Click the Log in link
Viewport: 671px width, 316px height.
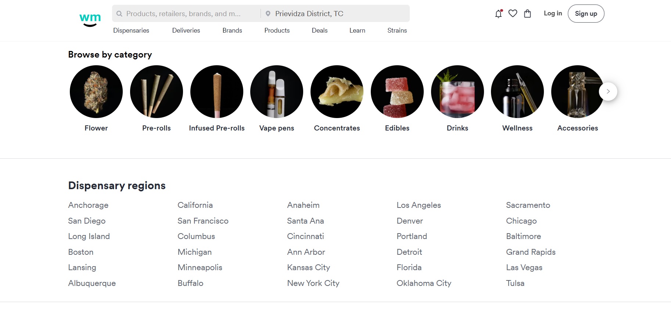click(x=553, y=14)
